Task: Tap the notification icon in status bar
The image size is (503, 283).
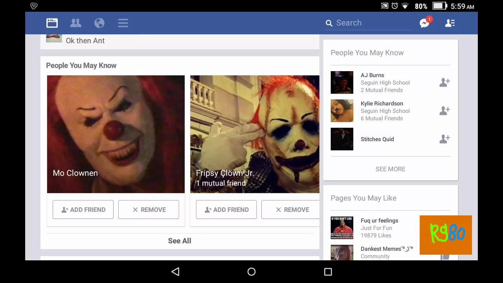Action: tap(34, 6)
